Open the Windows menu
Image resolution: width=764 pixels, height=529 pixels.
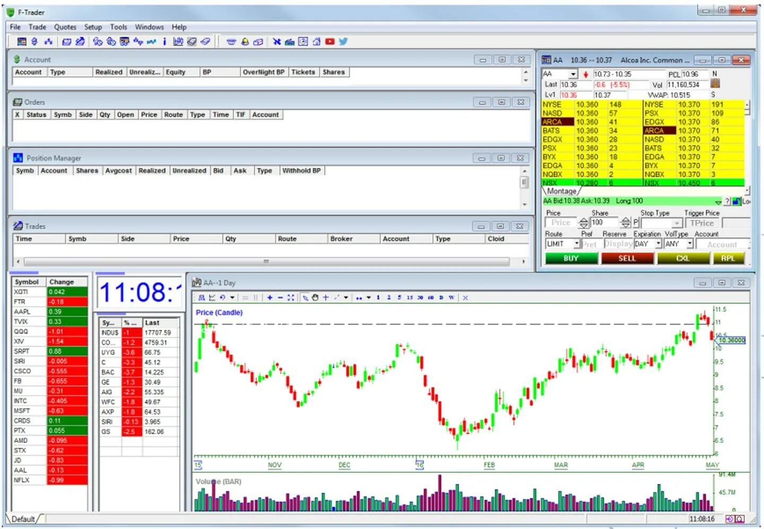(149, 27)
